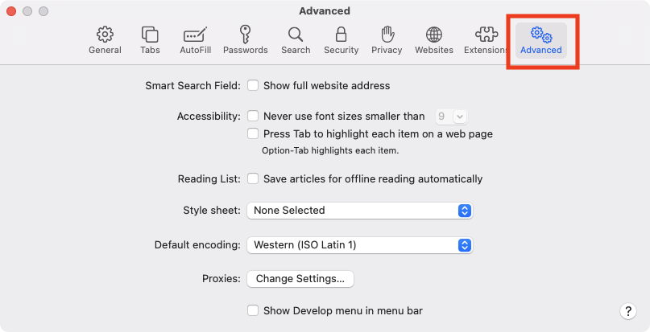Screen dimensions: 650x332
Task: Click the help question mark button
Action: pos(628,311)
